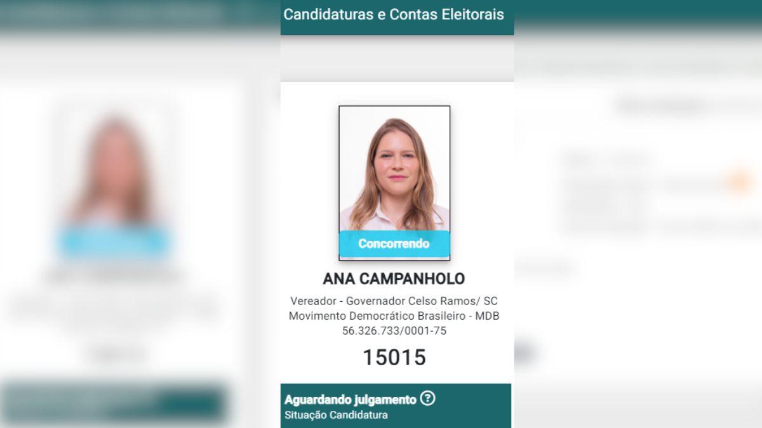Open the sharp candidate photo

tap(394, 183)
